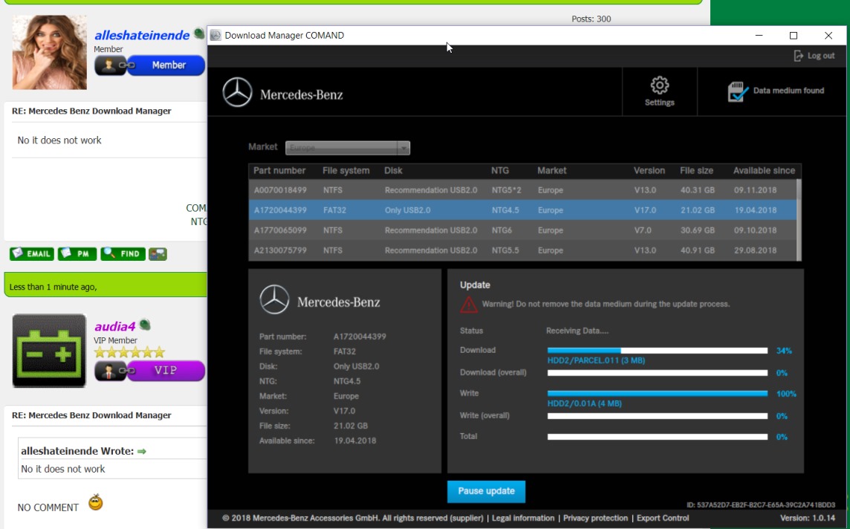Click File size column header

click(x=697, y=170)
